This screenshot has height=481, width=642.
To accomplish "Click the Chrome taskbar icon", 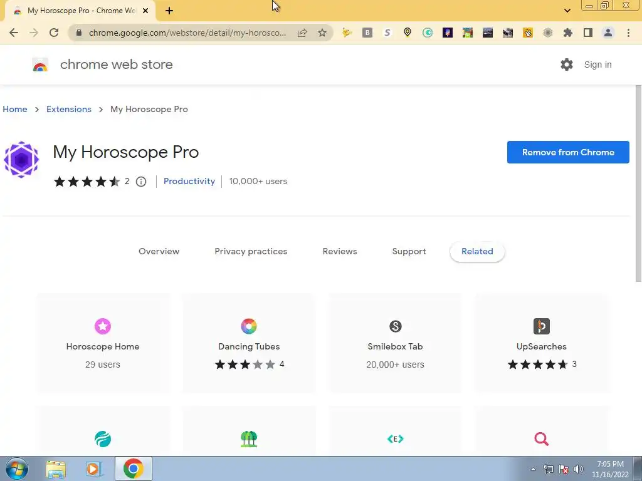I will coord(133,468).
